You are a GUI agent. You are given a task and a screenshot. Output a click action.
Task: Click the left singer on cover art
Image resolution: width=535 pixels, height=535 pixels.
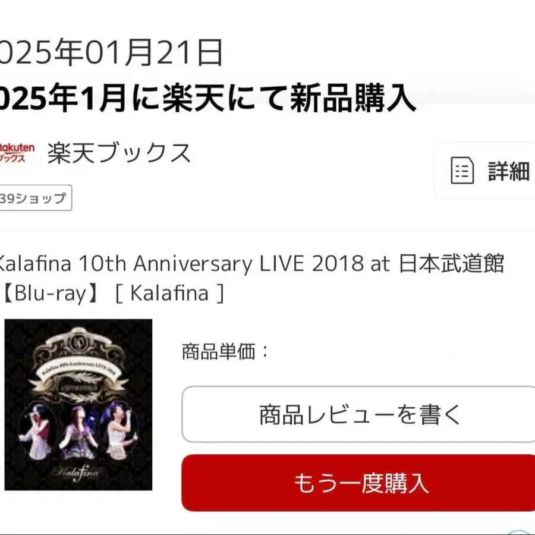click(x=37, y=430)
